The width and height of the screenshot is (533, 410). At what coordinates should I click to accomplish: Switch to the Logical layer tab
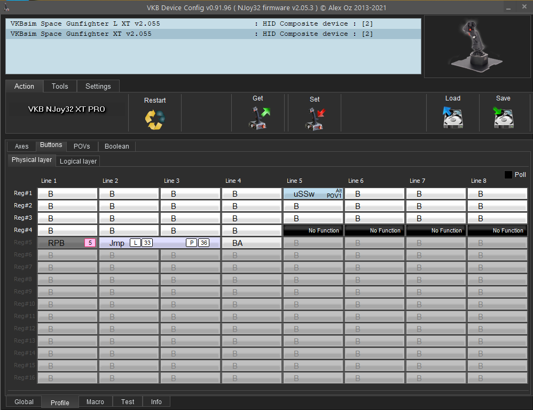78,161
